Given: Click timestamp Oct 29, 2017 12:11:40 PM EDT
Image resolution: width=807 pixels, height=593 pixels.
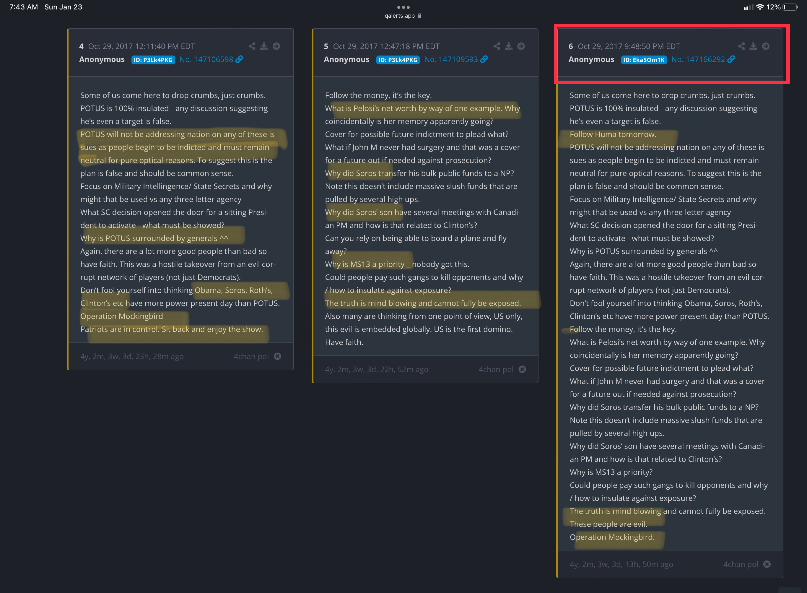Looking at the screenshot, I should (141, 46).
